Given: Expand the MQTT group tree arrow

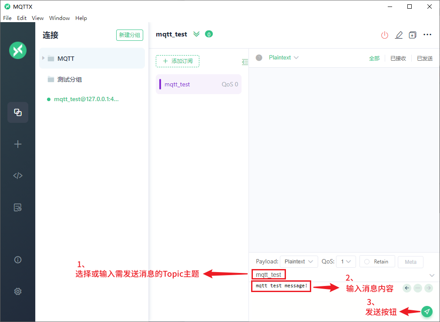Looking at the screenshot, I should [x=43, y=58].
